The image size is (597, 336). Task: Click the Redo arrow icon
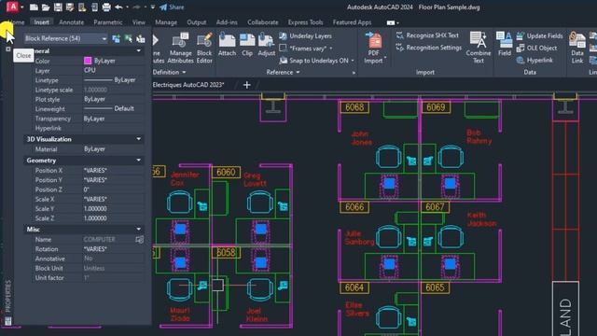(x=136, y=7)
